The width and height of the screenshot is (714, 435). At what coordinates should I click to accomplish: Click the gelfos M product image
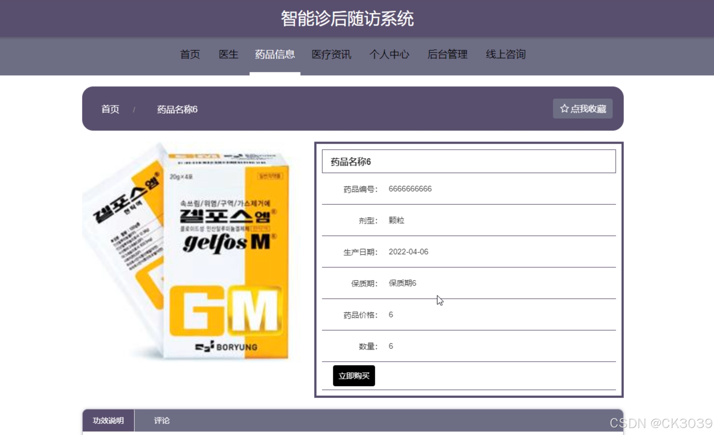[x=192, y=250]
